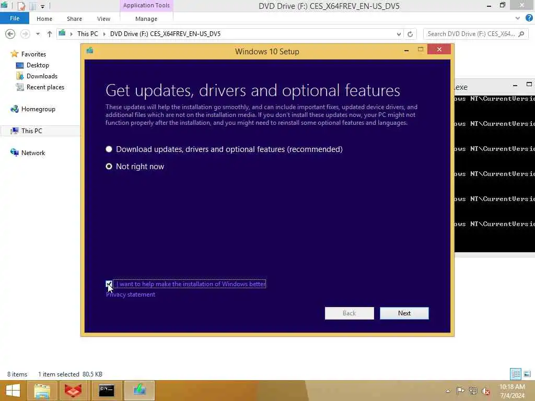The width and height of the screenshot is (535, 401).
Task: Click This PC in the address breadcrumb
Action: pyautogui.click(x=87, y=34)
